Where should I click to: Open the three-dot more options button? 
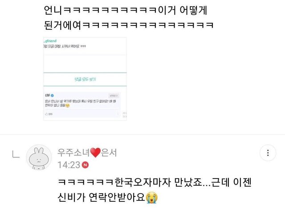click(268, 153)
